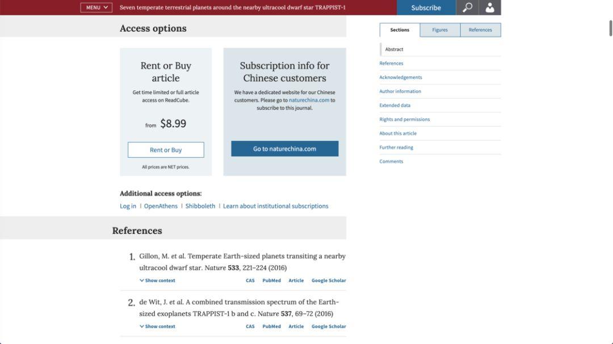Expand the MENU dropdown

pos(96,7)
